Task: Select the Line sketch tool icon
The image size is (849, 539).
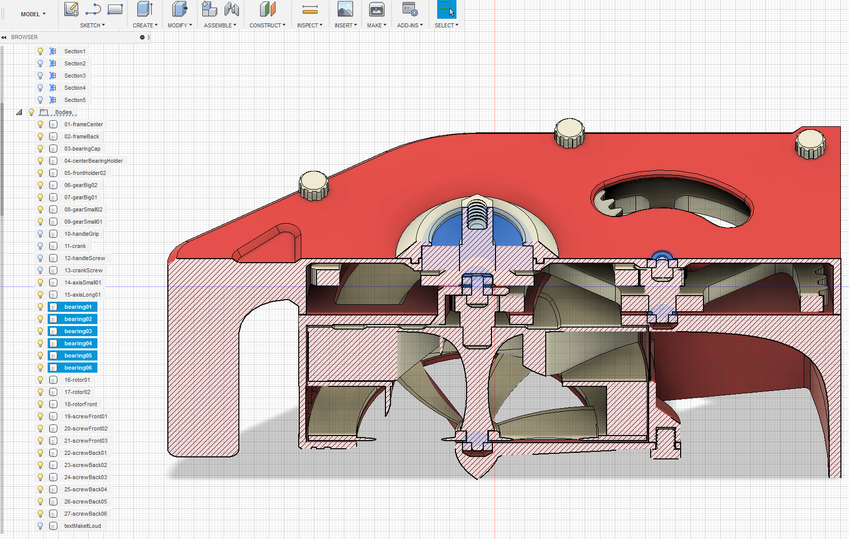Action: coord(93,9)
